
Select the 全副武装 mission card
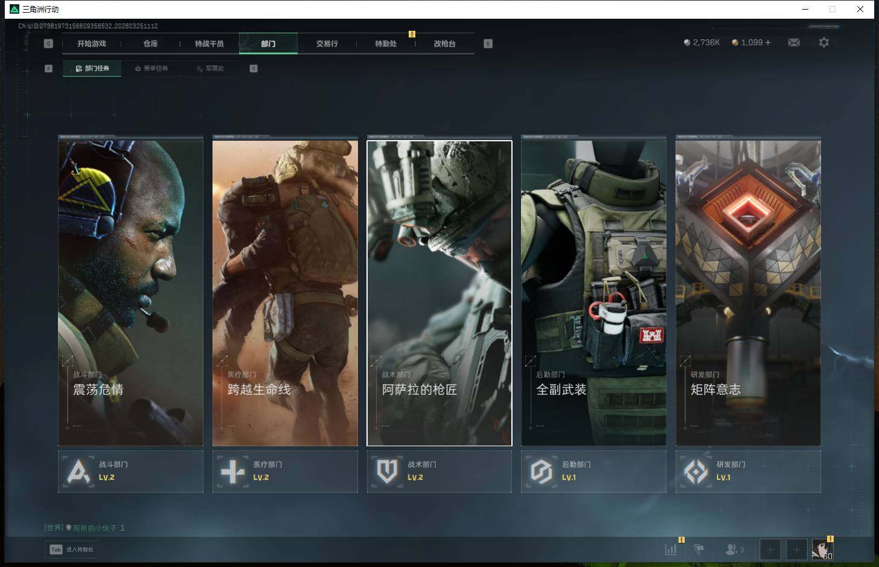point(593,293)
